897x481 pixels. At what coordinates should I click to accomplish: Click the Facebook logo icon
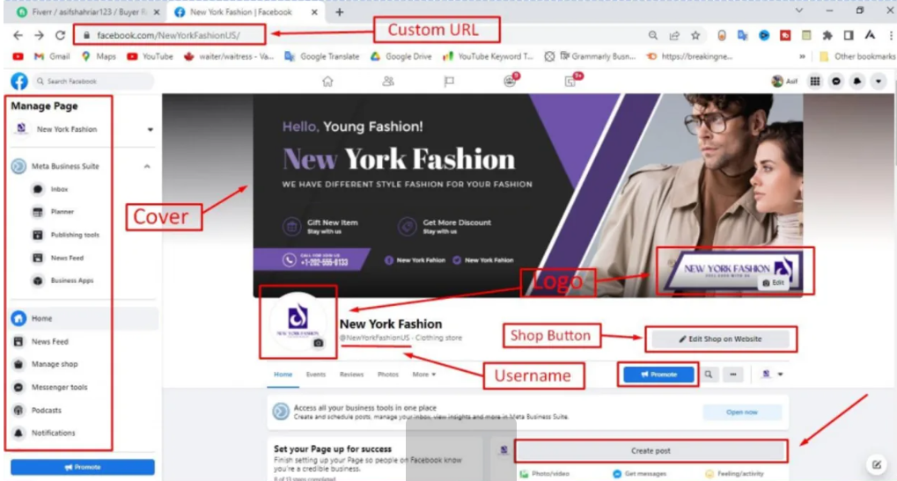click(x=18, y=81)
